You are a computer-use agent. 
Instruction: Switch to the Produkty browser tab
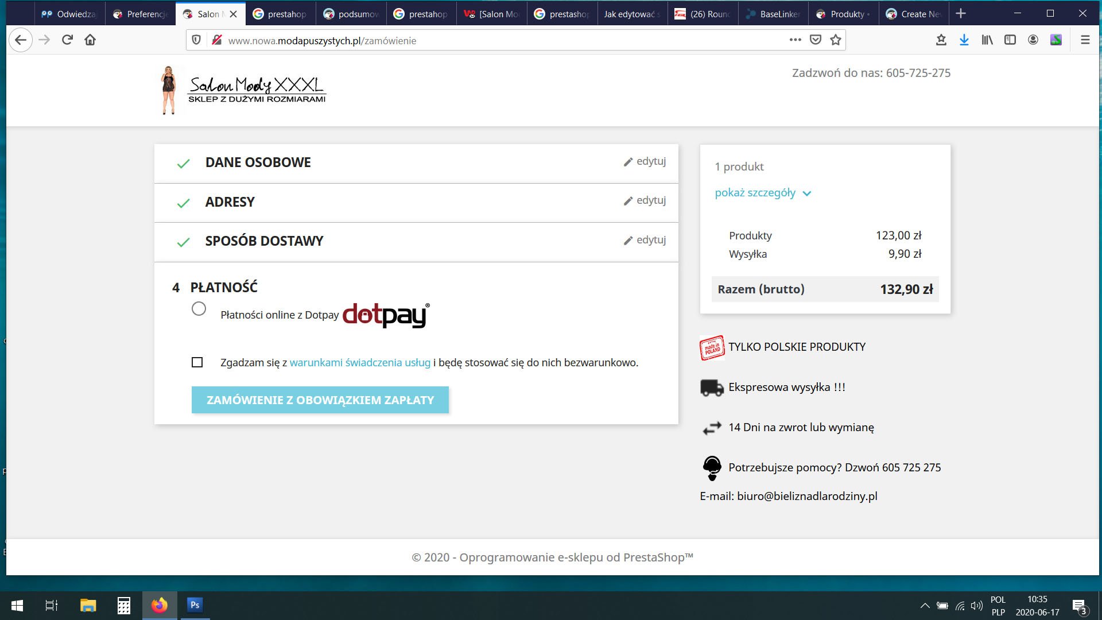click(844, 14)
